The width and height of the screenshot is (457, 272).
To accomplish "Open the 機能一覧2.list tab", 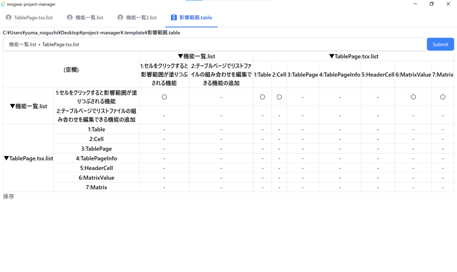I will [x=137, y=18].
